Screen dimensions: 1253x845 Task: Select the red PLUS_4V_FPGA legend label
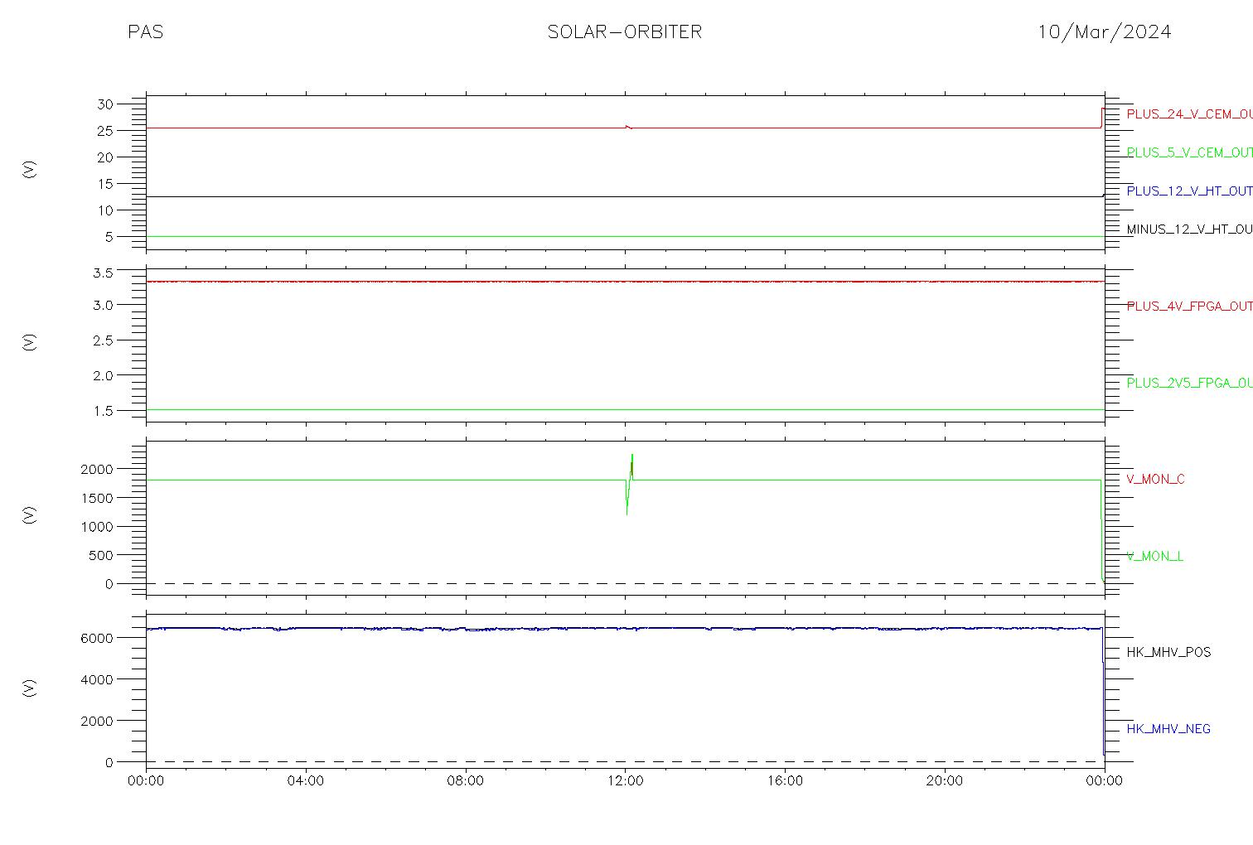tap(1189, 307)
